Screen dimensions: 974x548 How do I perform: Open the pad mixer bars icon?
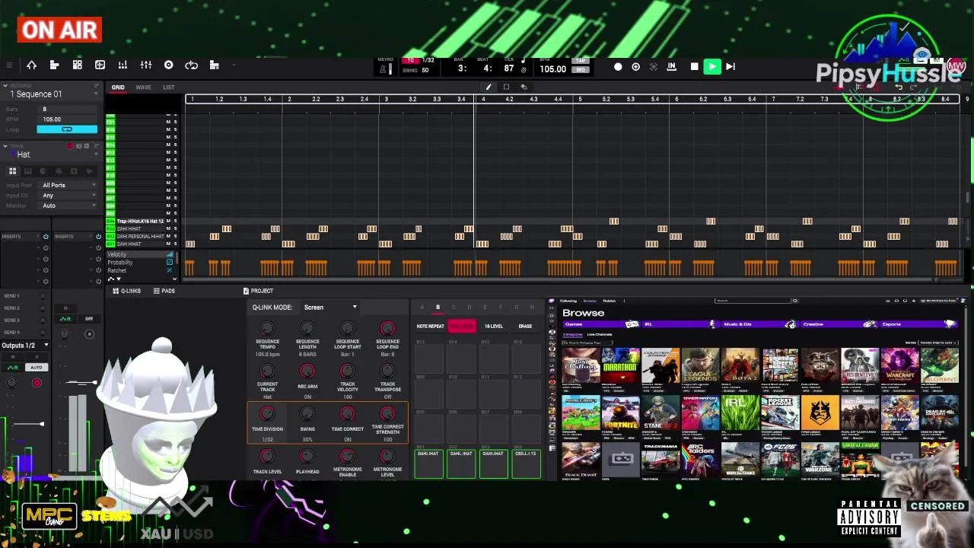(123, 65)
